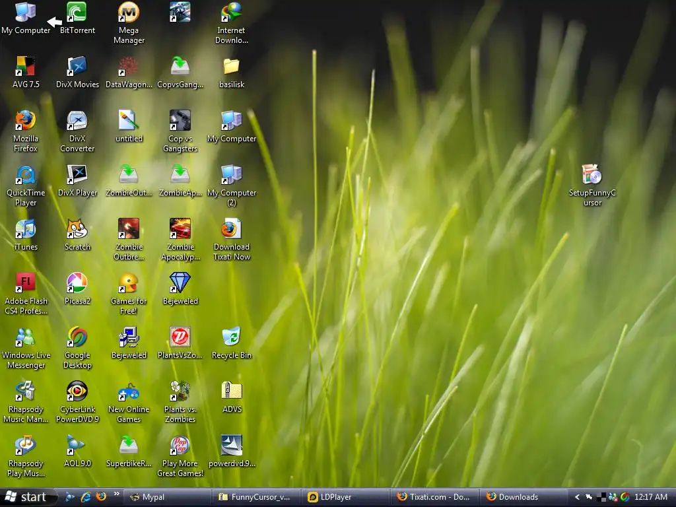Image resolution: width=676 pixels, height=507 pixels.
Task: Launch the PlantsVsZo shortcut with red icon
Action: (x=180, y=343)
